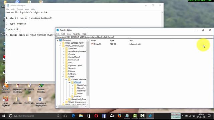Open Task View on the taskbar
Viewport: 214px width, 120px height.
tap(65, 116)
